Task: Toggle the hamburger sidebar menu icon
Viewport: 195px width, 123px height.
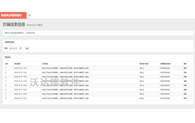Action: click(29, 15)
